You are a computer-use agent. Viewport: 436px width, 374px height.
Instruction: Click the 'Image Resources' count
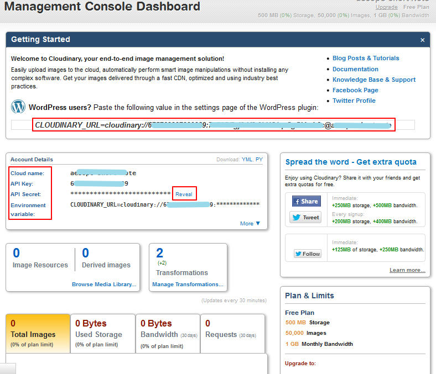tap(17, 253)
